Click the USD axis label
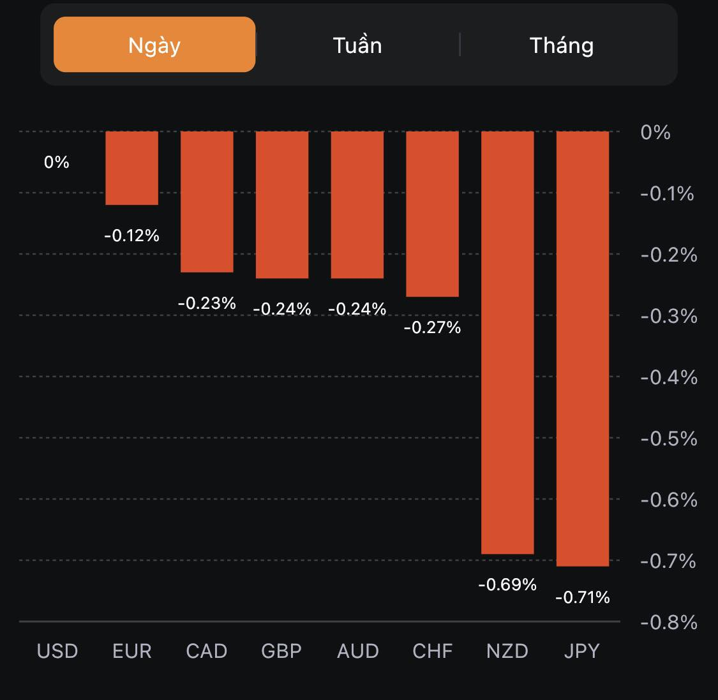718x700 pixels. click(57, 651)
